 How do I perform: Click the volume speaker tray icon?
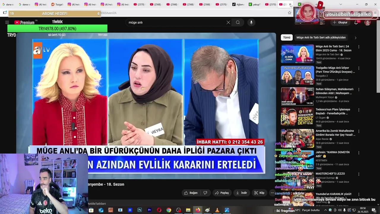click(x=340, y=210)
